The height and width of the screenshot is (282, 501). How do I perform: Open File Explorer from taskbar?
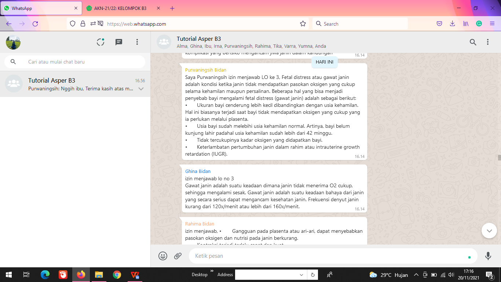click(99, 275)
